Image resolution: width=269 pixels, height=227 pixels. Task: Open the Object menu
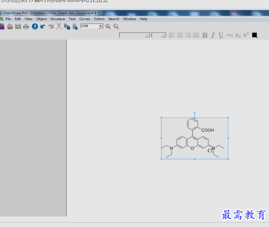[41, 19]
